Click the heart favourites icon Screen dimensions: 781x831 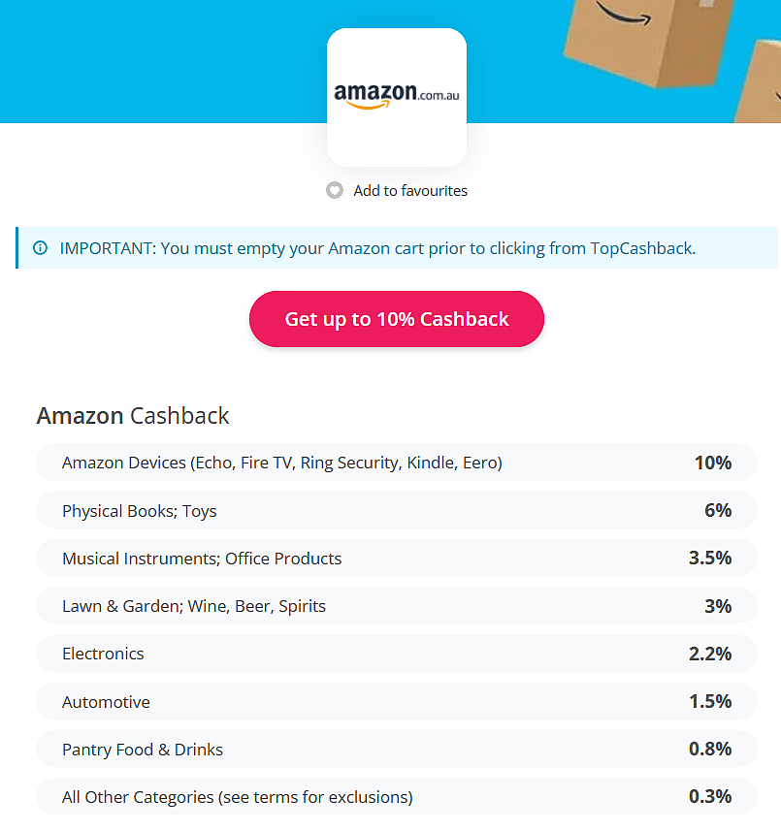tap(335, 190)
